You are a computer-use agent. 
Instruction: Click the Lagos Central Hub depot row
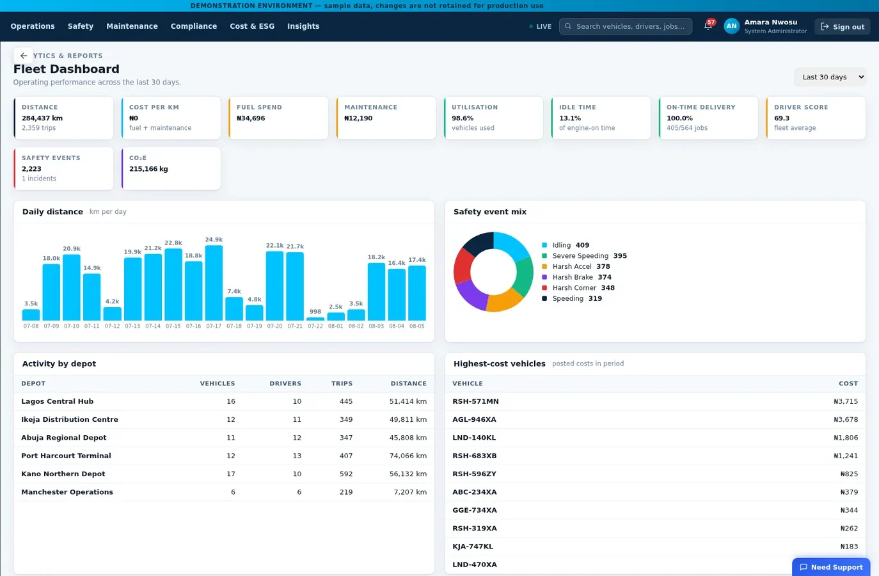224,401
